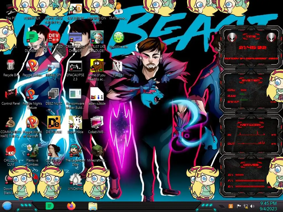Launch The Legend of Zilda shortcut
The height and width of the screenshot is (212, 283).
[75, 155]
